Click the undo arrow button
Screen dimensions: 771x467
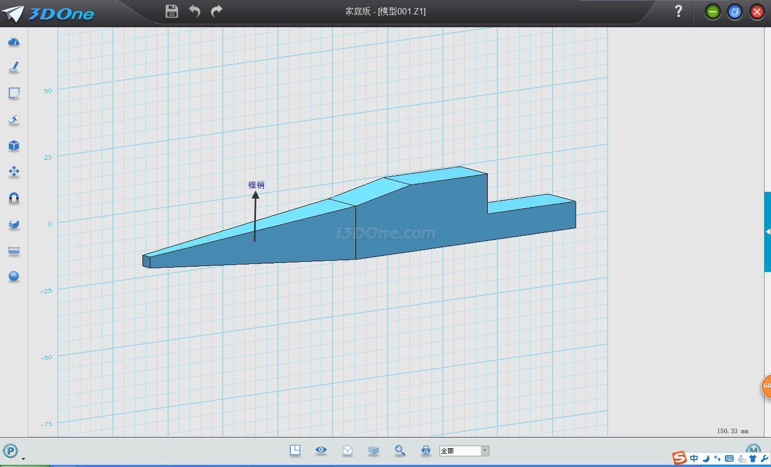coord(194,11)
